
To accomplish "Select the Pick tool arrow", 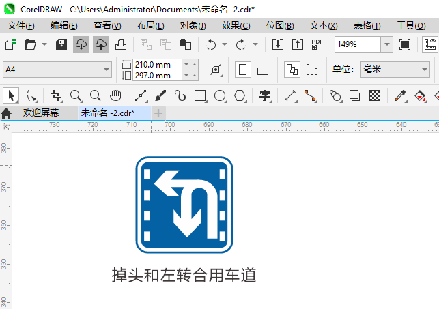I will (x=11, y=95).
